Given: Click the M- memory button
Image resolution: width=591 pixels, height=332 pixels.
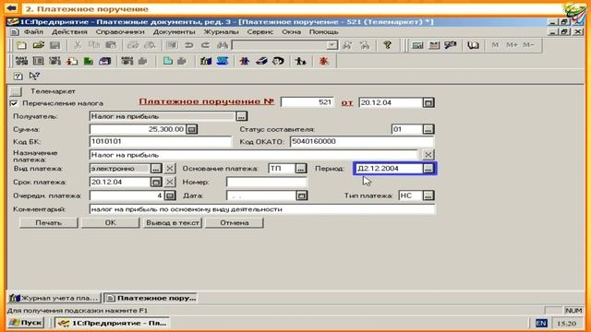Looking at the screenshot, I should [x=528, y=45].
